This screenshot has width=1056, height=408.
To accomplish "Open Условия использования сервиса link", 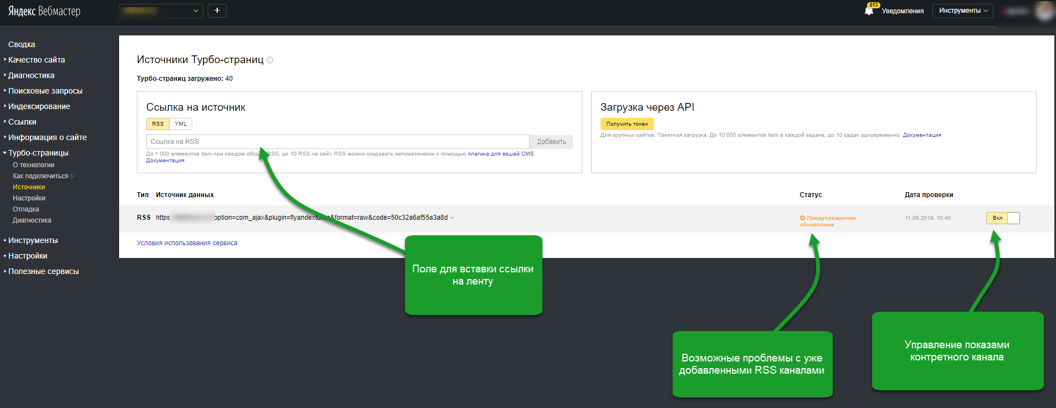I will click(x=187, y=243).
